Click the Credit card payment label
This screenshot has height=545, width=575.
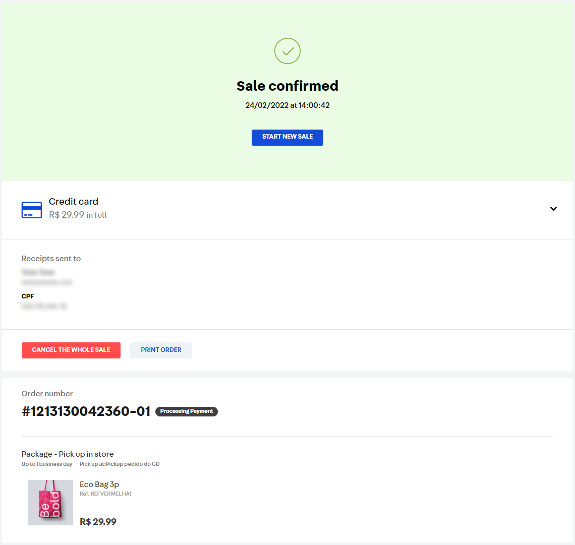pyautogui.click(x=74, y=202)
